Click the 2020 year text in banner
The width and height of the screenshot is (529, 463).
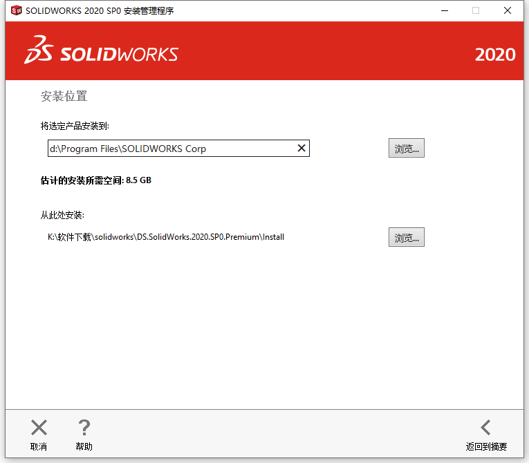click(x=495, y=55)
